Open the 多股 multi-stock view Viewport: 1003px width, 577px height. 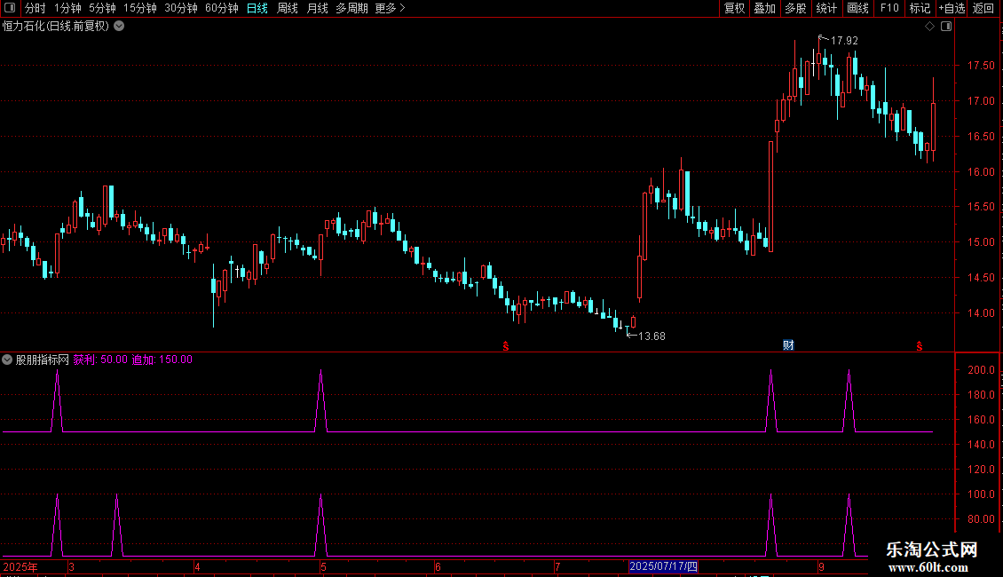tap(795, 8)
